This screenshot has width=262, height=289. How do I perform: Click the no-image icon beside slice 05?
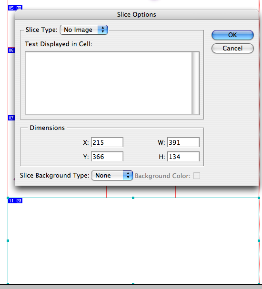(19, 8)
